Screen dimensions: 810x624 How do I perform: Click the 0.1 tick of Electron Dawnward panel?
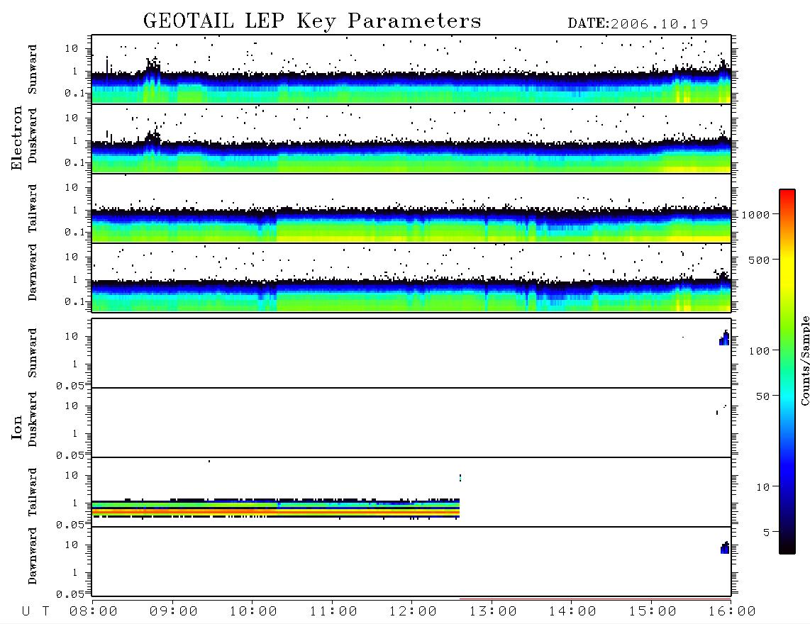[x=74, y=301]
